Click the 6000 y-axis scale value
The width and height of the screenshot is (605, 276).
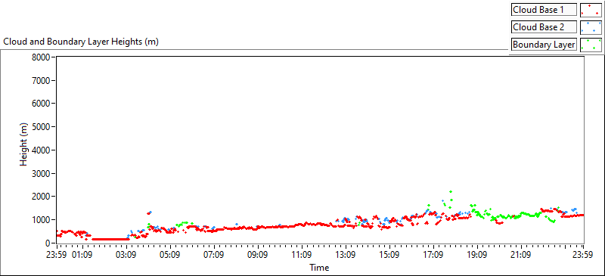[42, 104]
